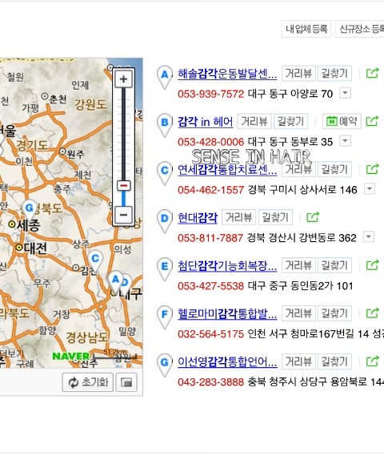Open the 이선영감각통합언어... link
384x456 pixels.
click(x=227, y=361)
